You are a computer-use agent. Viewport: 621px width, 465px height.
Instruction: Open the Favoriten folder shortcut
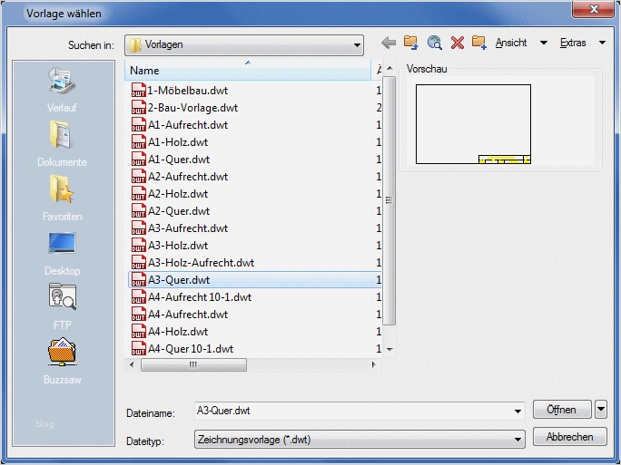[x=62, y=199]
